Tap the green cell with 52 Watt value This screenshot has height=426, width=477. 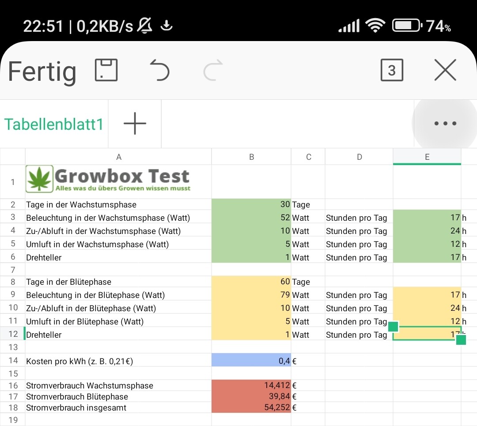click(x=251, y=218)
